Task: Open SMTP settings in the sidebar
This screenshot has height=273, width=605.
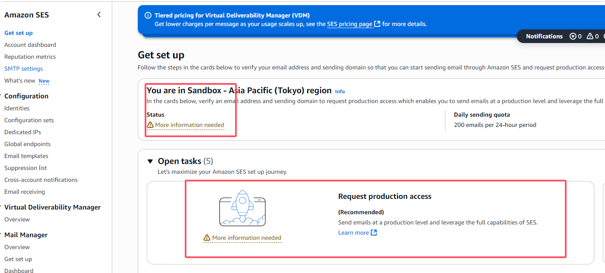Action: (23, 69)
